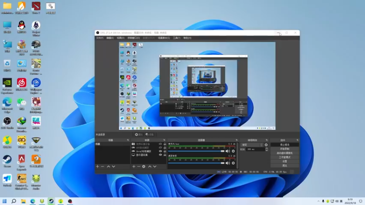Open Settings button in Controls panel

[x=285, y=161]
